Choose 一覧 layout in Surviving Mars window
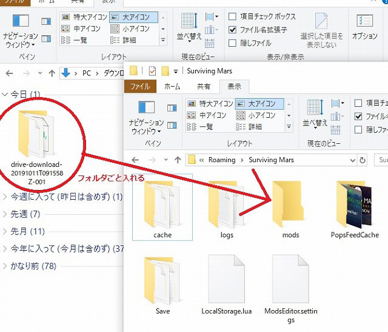This screenshot has height=332, width=388. click(x=200, y=127)
